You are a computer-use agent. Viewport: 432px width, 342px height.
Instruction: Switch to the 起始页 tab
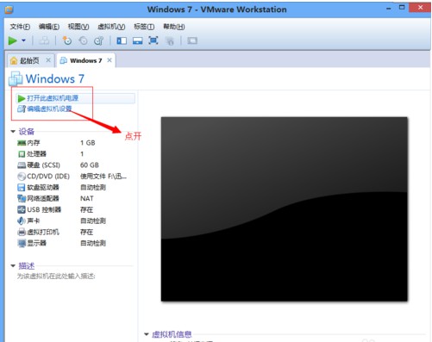(29, 60)
